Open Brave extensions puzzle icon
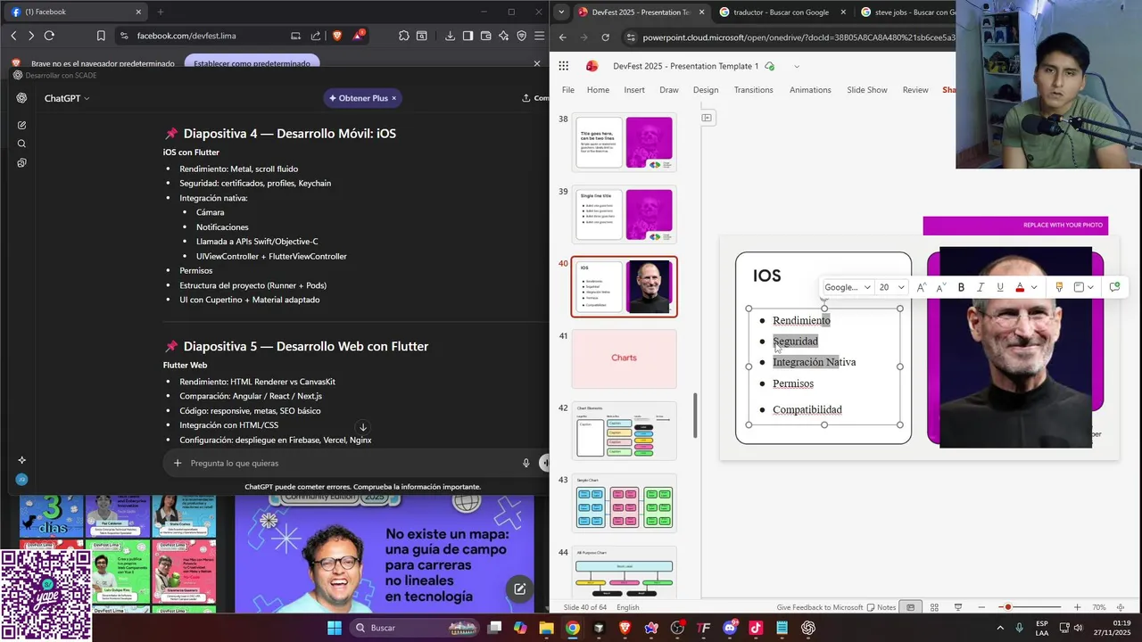 pos(404,36)
